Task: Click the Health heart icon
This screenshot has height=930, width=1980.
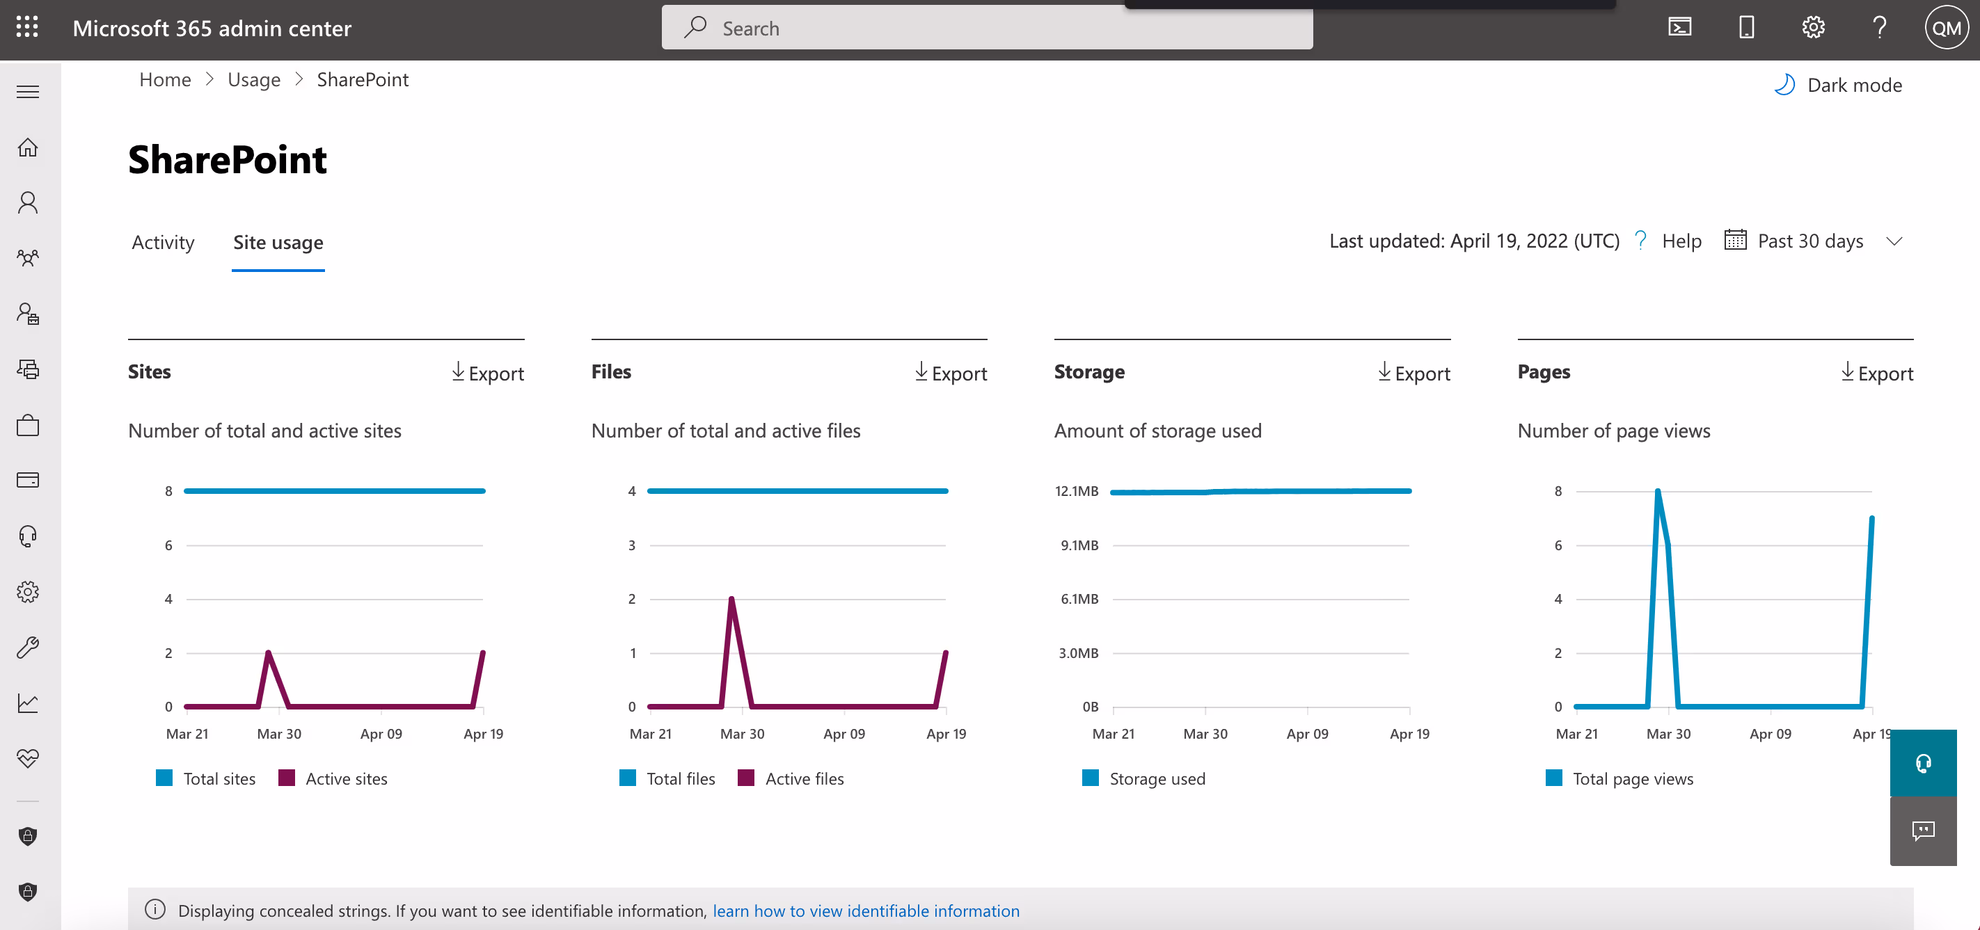Action: pyautogui.click(x=28, y=758)
